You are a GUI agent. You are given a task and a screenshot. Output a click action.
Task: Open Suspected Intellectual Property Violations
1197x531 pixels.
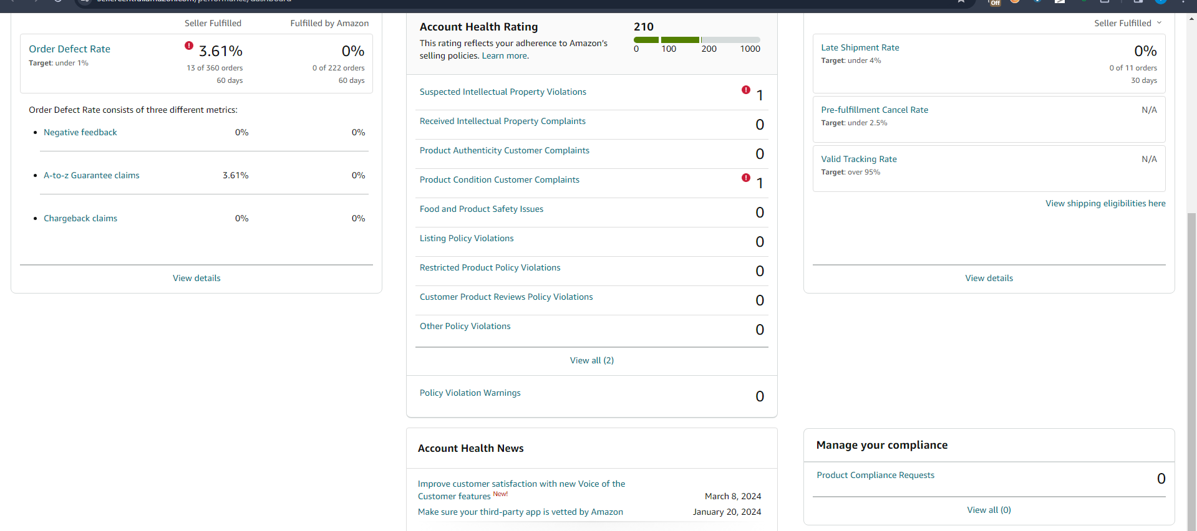[x=503, y=92]
